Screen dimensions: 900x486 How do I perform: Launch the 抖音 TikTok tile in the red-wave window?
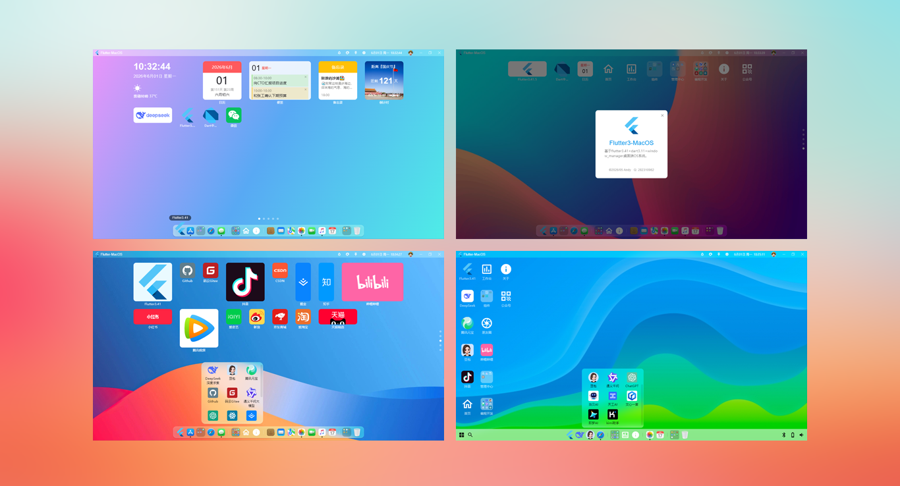tap(245, 282)
